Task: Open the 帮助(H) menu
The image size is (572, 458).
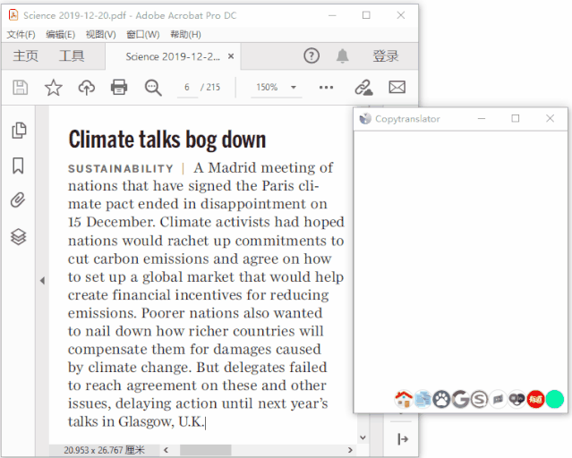Action: 185,35
